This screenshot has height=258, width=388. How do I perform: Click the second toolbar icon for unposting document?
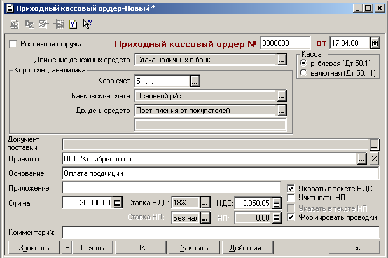tap(29, 24)
